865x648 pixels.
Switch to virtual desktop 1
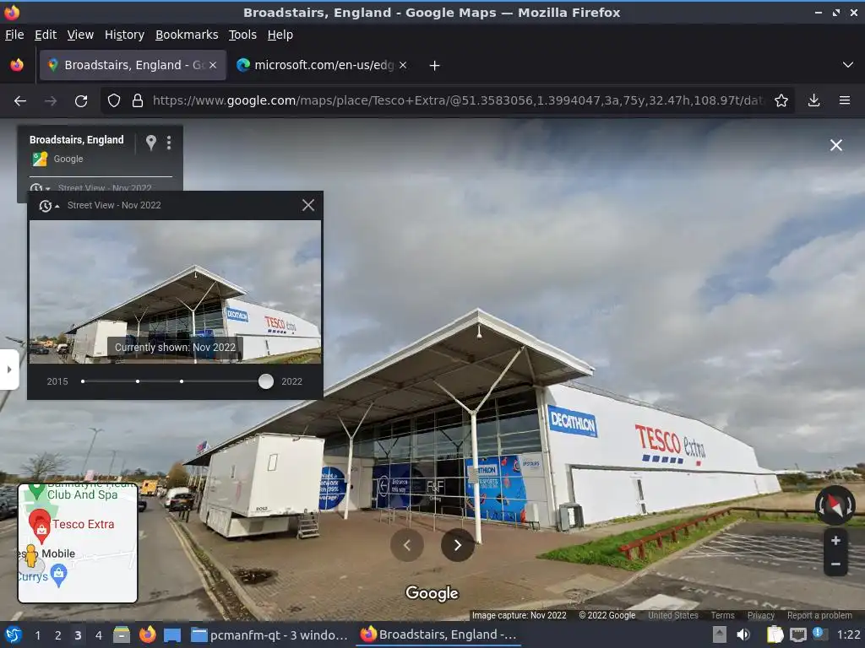(37, 635)
